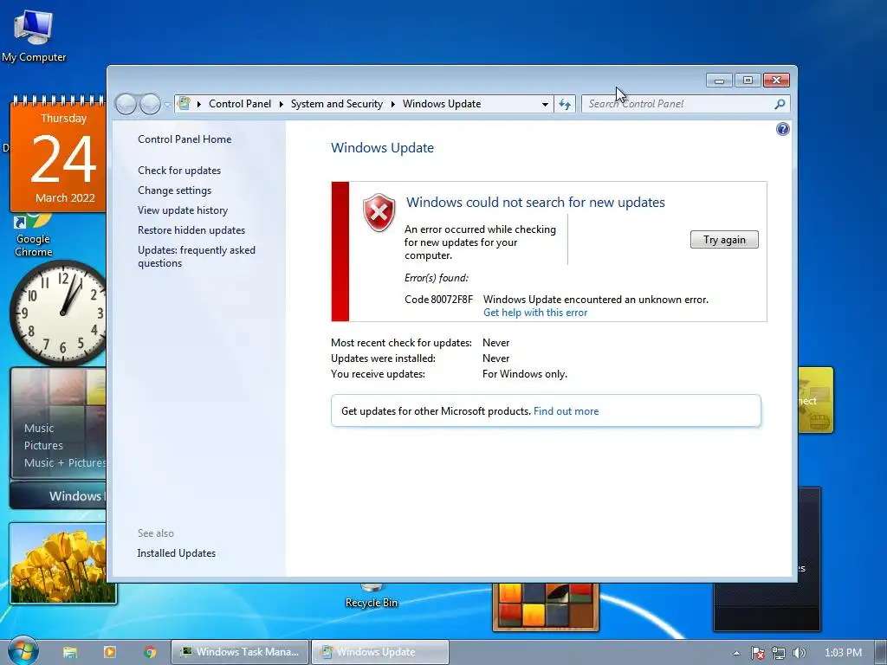Open Google Chrome desktop shortcut
The height and width of the screenshot is (665, 887).
click(33, 236)
